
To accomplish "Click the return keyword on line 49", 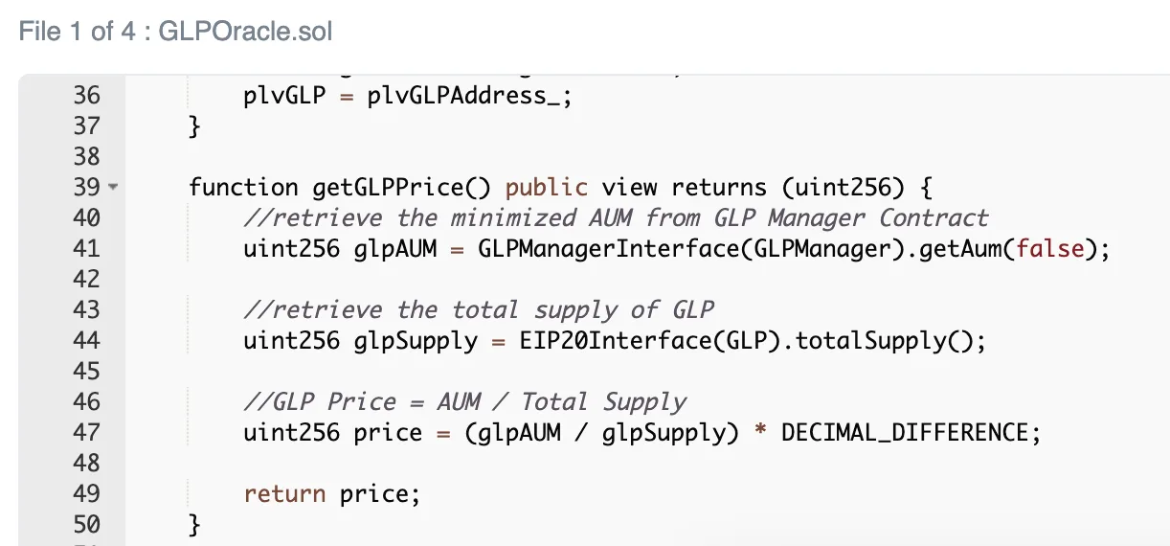I will click(284, 494).
